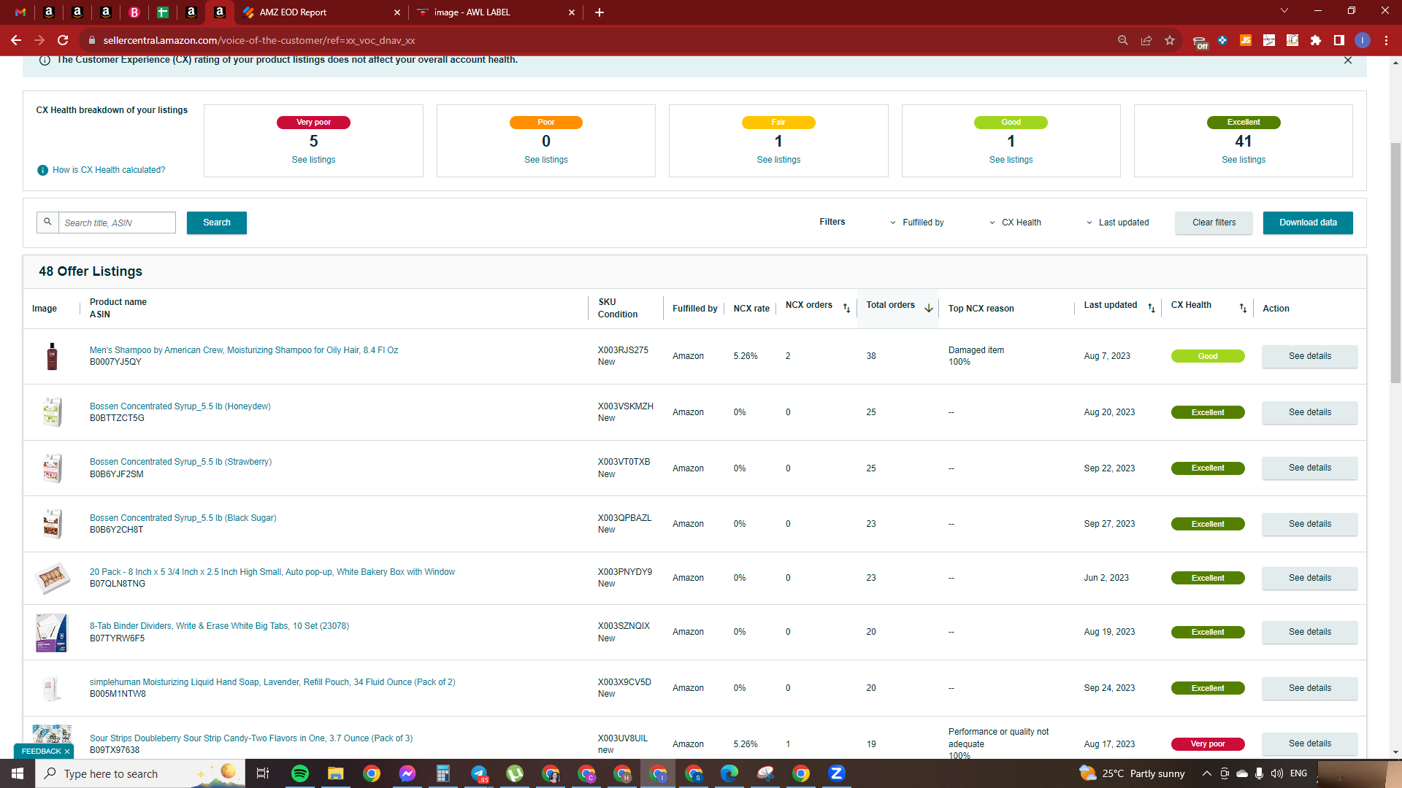Click Clear filters button

[x=1214, y=223]
